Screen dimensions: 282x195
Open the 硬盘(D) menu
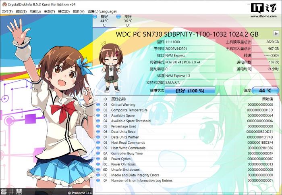click(x=64, y=12)
